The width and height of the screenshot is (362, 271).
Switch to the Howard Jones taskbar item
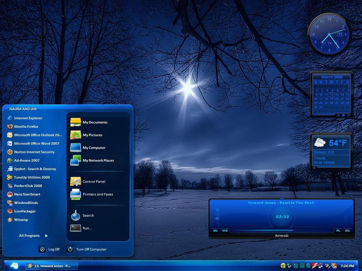pos(52,266)
